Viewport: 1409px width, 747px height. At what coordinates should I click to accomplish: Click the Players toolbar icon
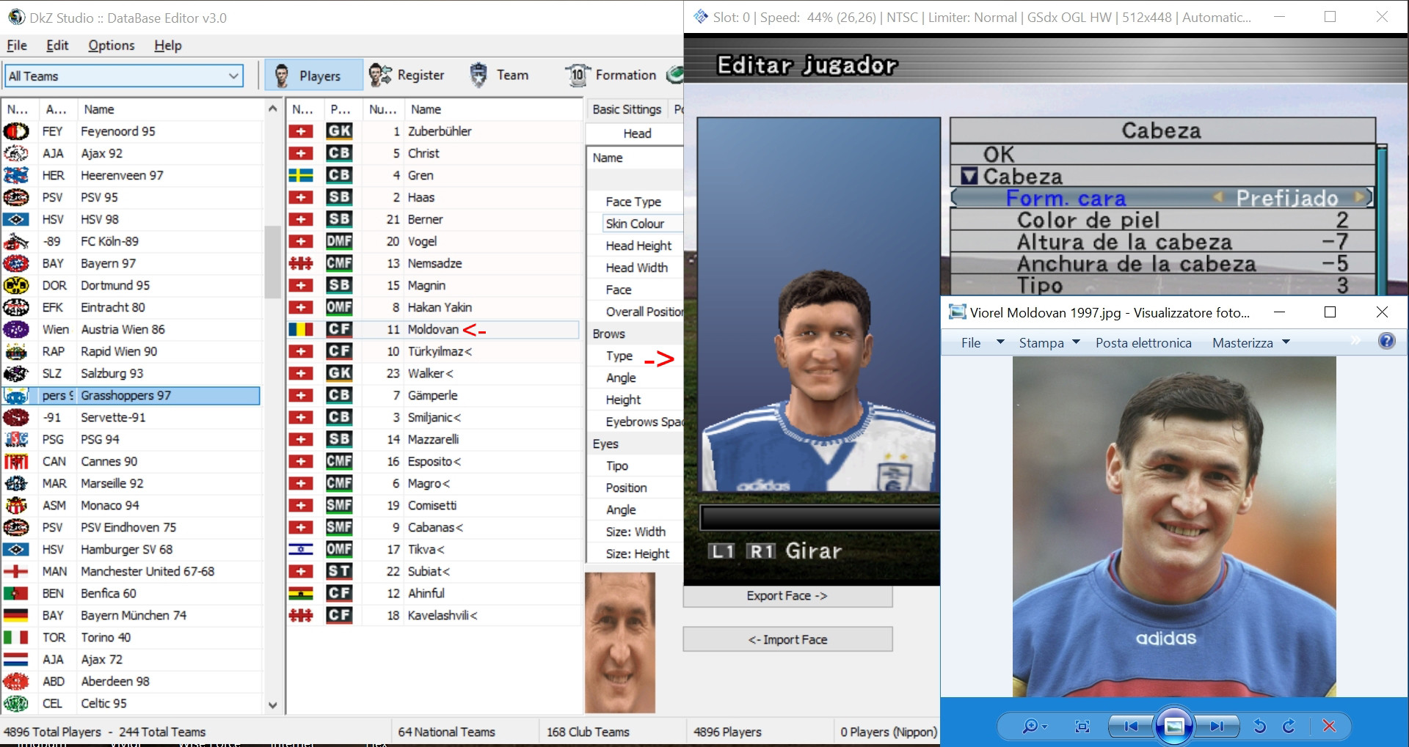tap(282, 76)
